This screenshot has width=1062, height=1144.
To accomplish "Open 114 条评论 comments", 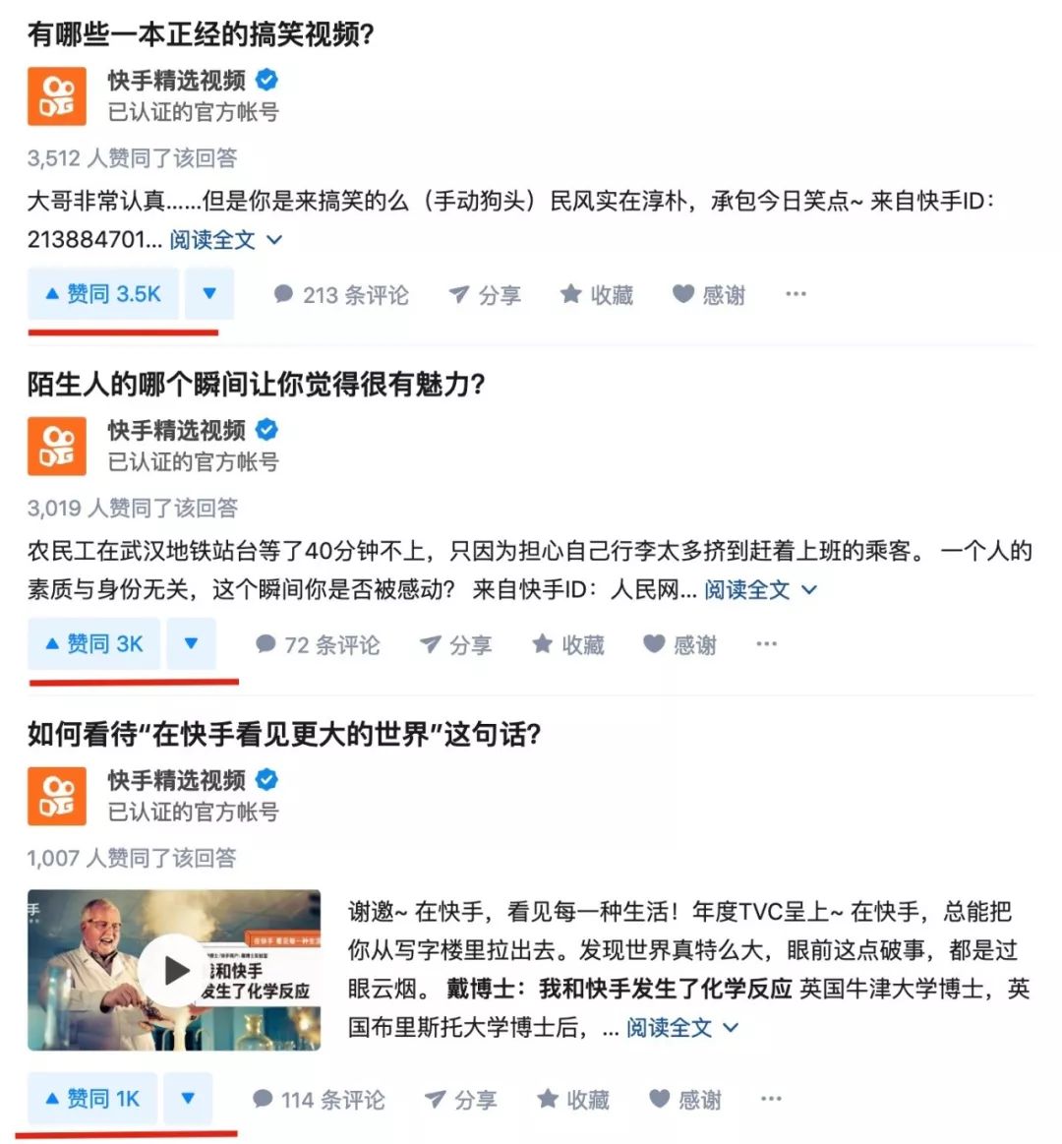I will (x=318, y=1100).
